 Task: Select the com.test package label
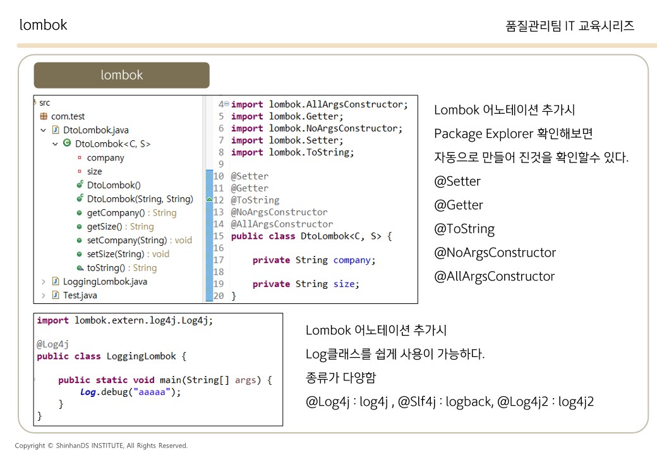coord(68,116)
